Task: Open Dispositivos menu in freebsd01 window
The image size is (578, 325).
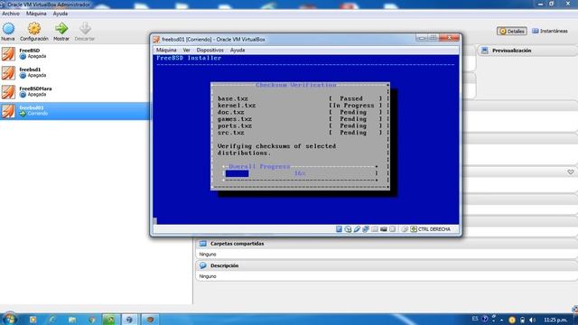Action: [210, 51]
